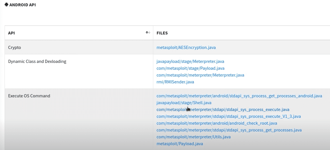Click the API column header

11,33
